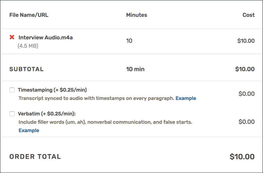
Task: Click the ORDER TOTAL label
Action: tap(35, 156)
